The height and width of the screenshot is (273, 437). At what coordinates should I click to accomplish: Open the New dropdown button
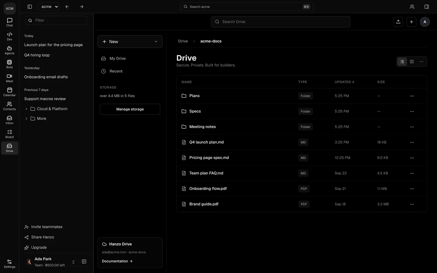[130, 42]
